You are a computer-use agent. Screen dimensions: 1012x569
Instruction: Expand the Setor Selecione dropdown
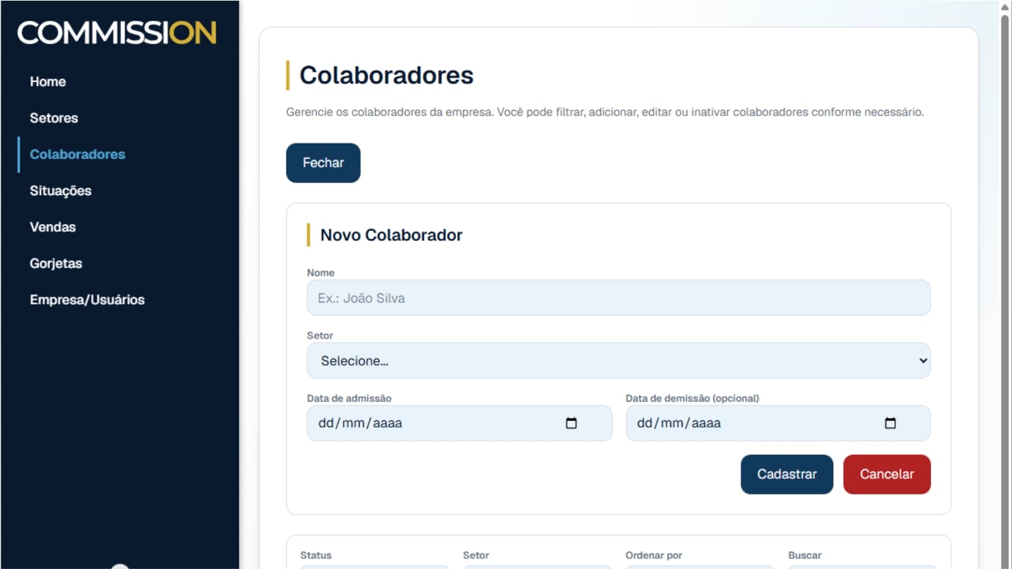coord(618,361)
